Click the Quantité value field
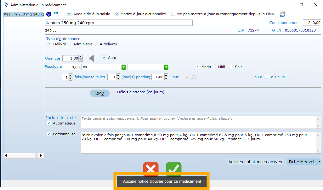 pos(71,58)
